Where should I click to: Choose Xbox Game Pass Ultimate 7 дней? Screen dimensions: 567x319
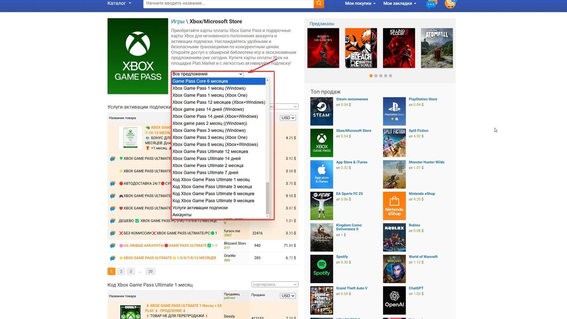point(219,172)
